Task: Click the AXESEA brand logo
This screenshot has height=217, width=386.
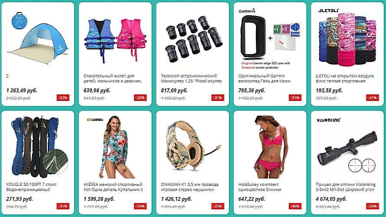Action: pos(95,120)
